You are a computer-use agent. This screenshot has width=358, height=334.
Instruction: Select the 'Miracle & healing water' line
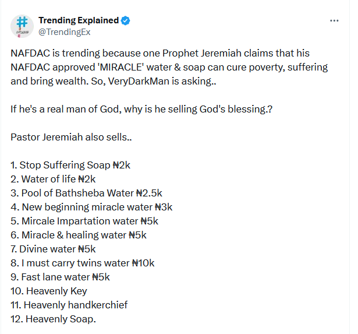(79, 235)
